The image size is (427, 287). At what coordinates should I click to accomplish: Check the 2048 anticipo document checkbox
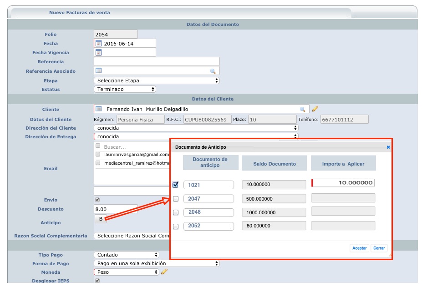(176, 212)
